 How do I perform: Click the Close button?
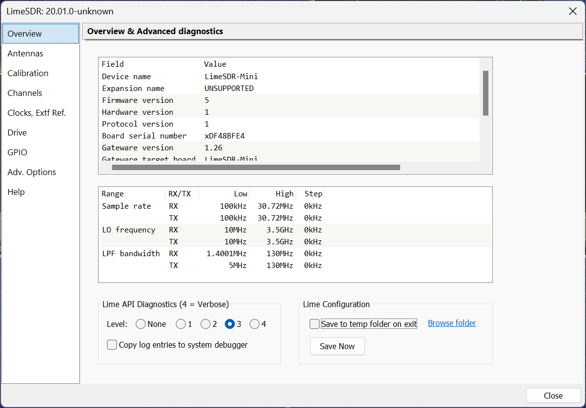[553, 395]
